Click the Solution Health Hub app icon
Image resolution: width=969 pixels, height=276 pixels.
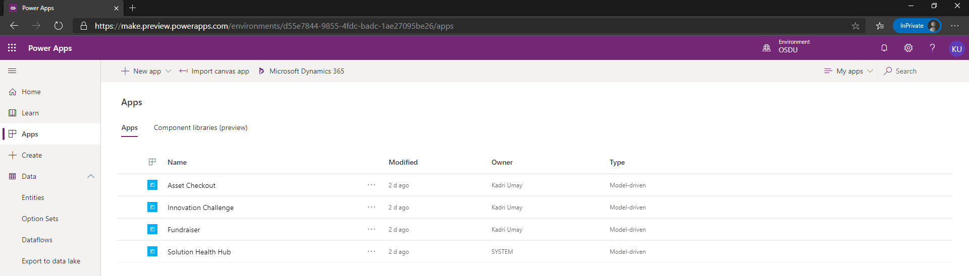(x=152, y=251)
